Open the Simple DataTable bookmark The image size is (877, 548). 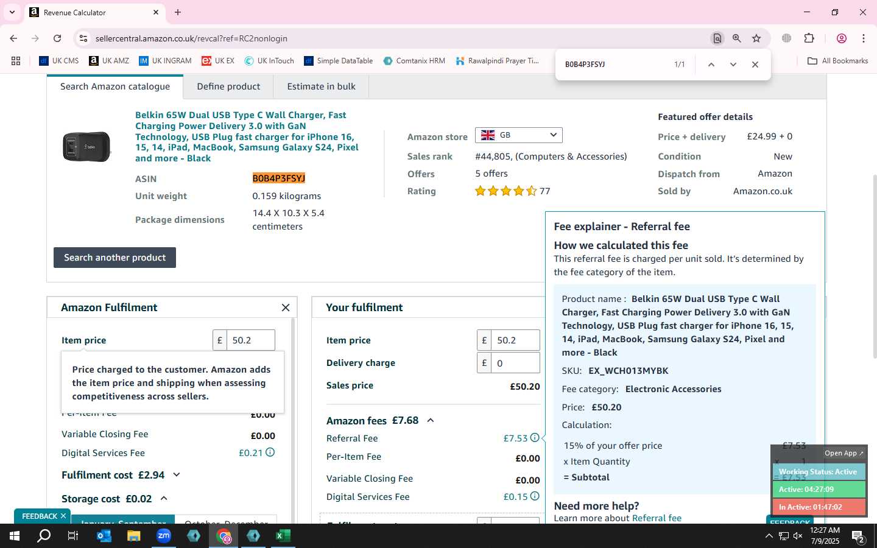point(339,61)
